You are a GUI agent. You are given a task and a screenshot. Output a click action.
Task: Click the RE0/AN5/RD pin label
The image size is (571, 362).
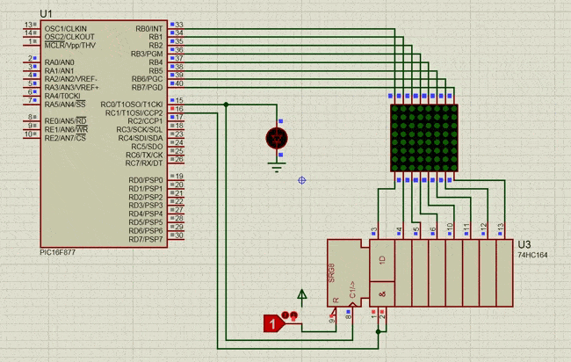coord(66,121)
